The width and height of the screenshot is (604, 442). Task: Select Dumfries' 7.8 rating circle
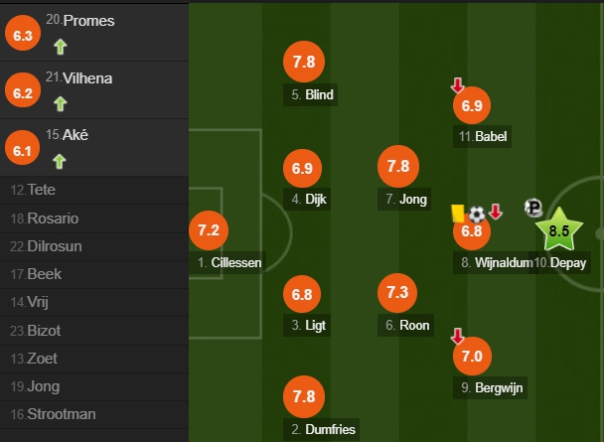pos(304,396)
